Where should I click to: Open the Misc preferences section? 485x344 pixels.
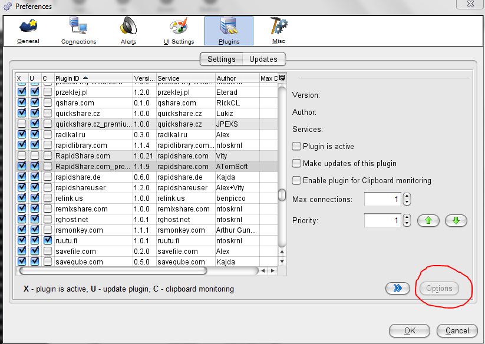click(x=279, y=31)
